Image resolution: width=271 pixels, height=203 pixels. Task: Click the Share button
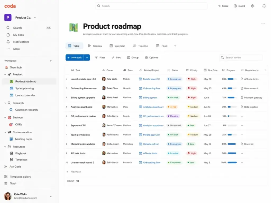223,6
